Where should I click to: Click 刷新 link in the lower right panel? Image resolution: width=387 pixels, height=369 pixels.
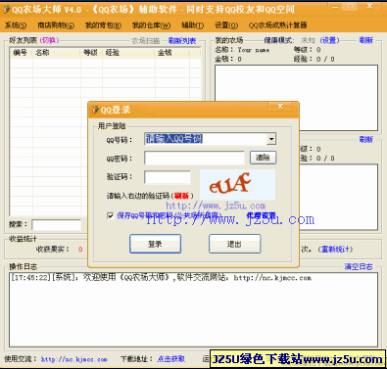click(365, 140)
